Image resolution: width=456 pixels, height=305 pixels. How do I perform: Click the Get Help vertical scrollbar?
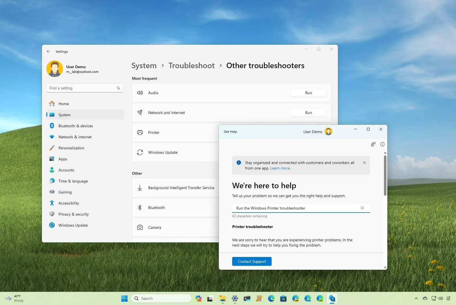385,176
